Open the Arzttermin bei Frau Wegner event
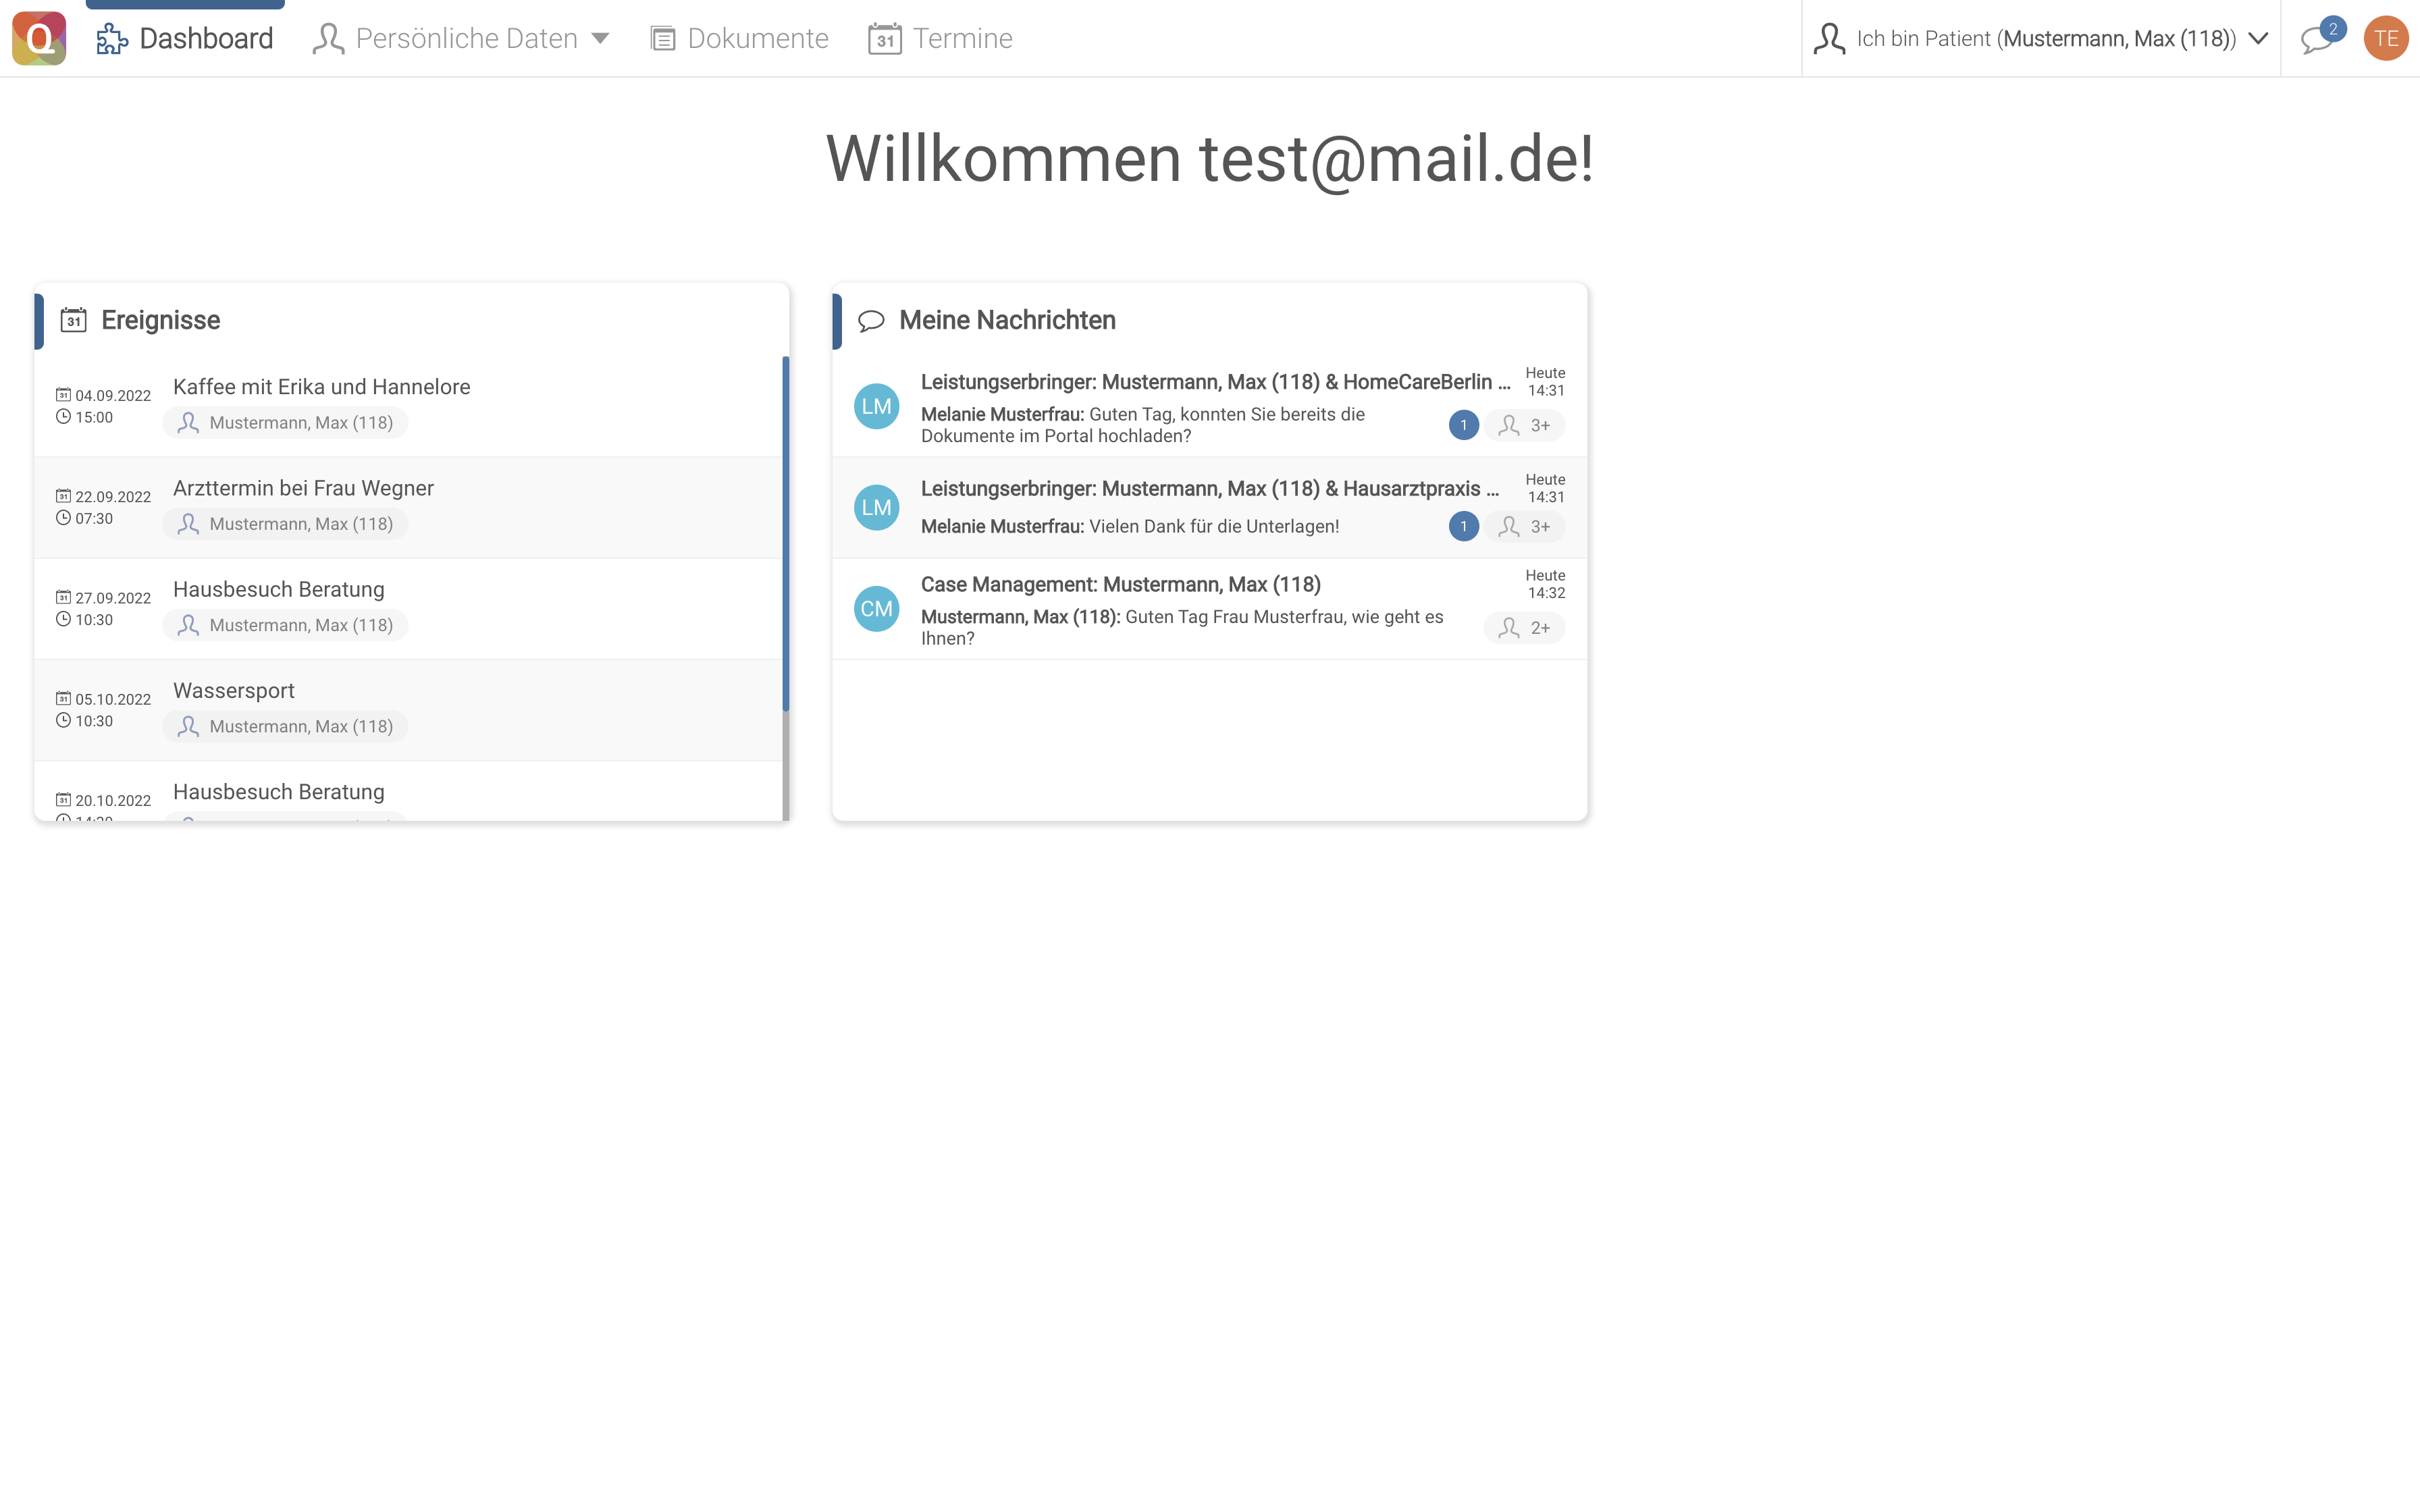The width and height of the screenshot is (2420, 1512). [303, 488]
